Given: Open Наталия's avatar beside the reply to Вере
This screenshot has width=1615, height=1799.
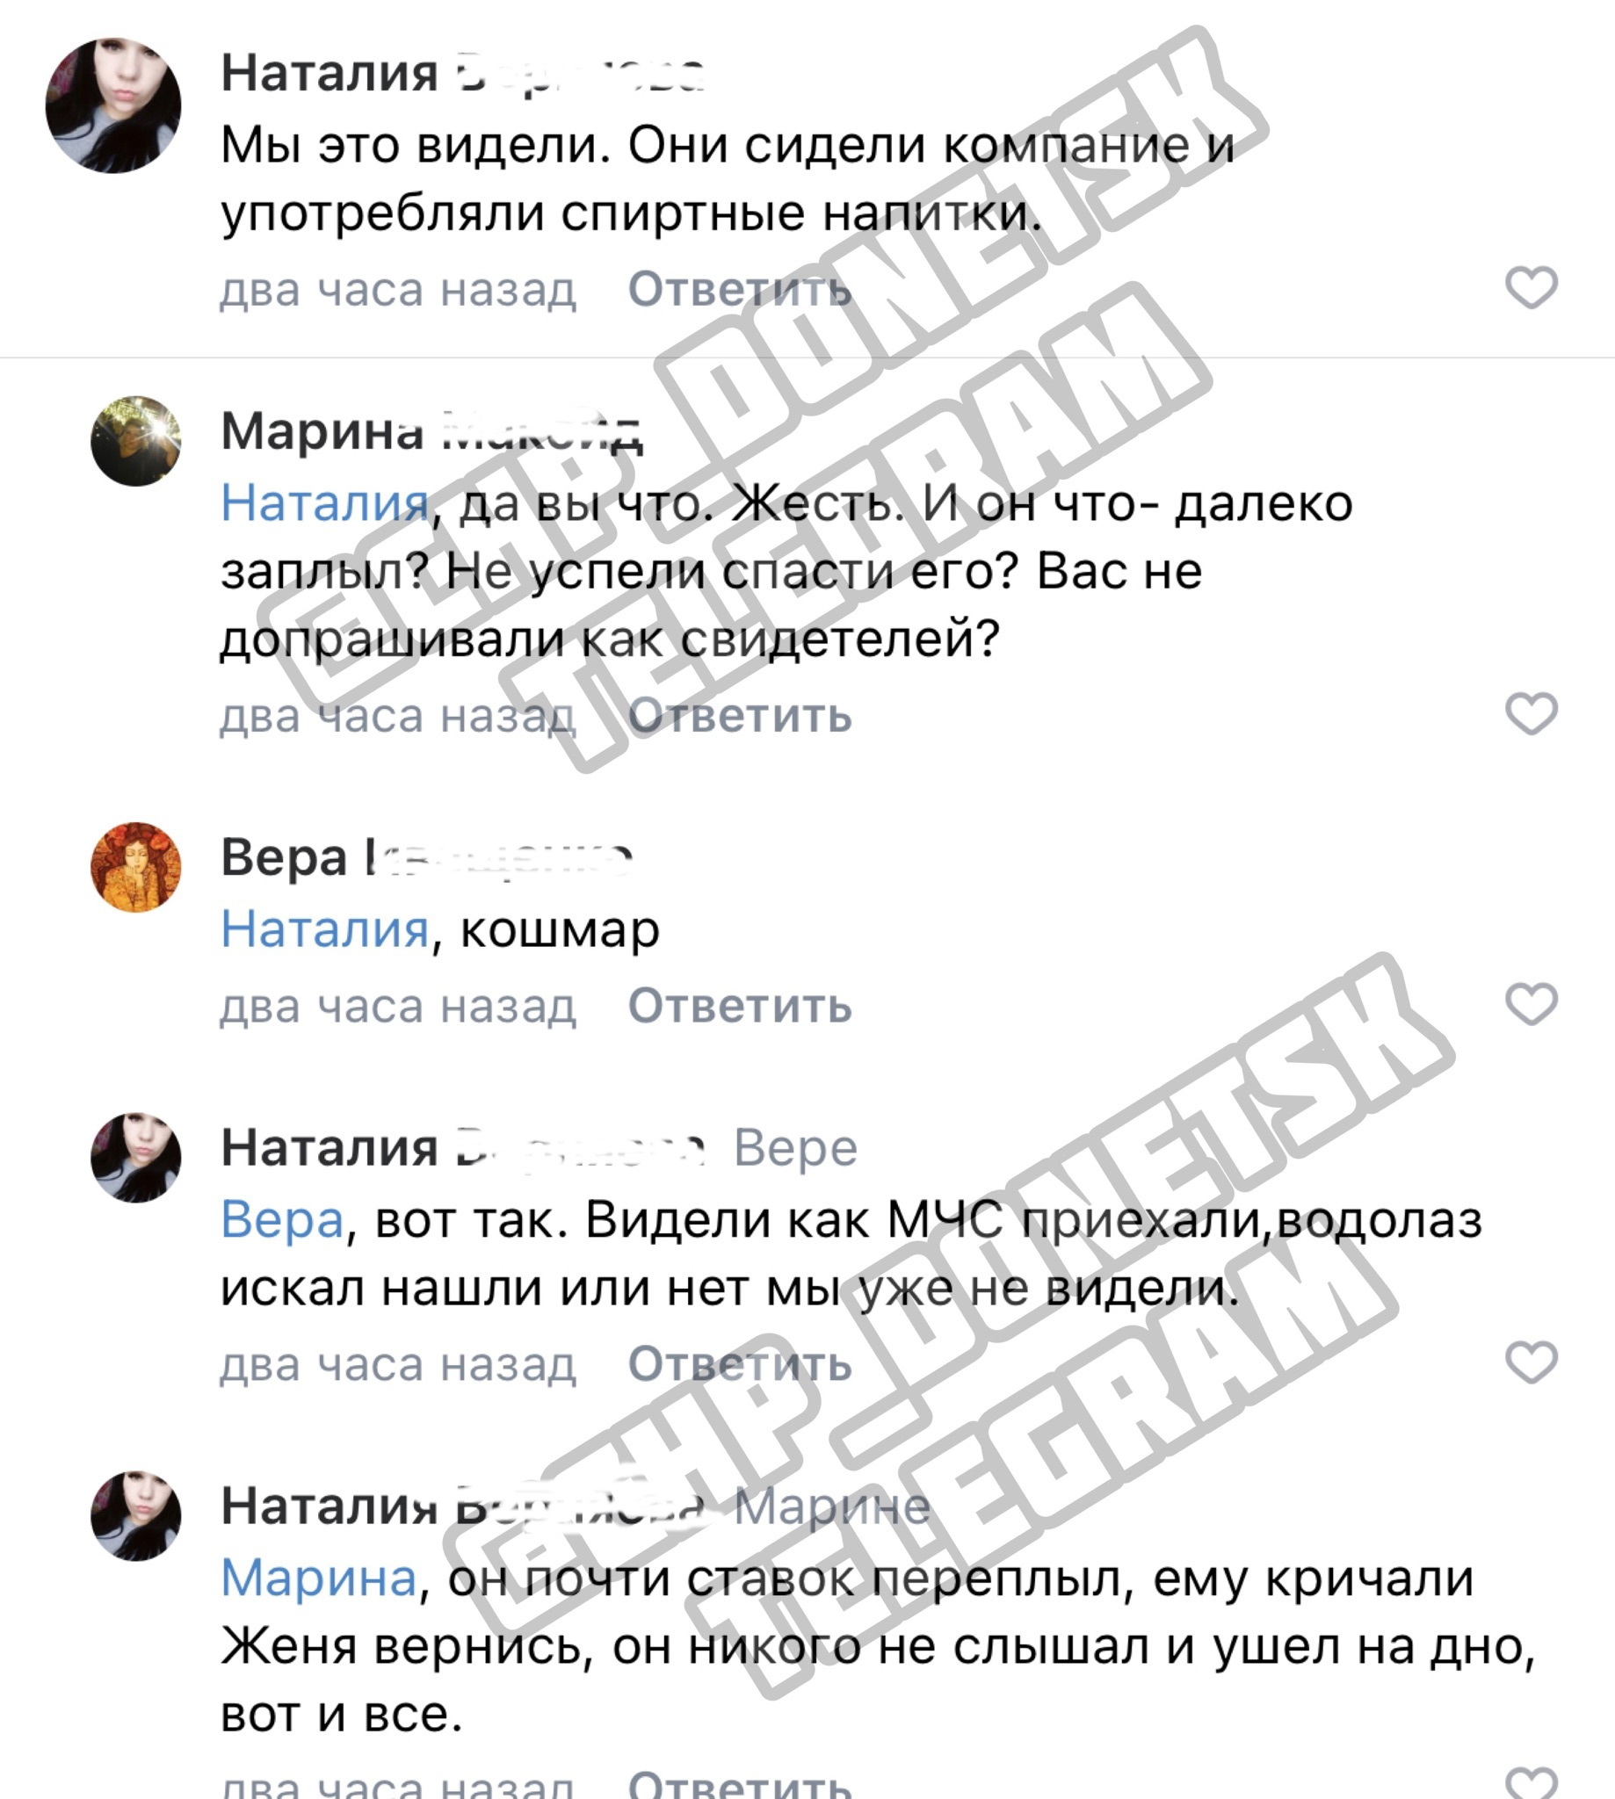Looking at the screenshot, I should pyautogui.click(x=136, y=1157).
